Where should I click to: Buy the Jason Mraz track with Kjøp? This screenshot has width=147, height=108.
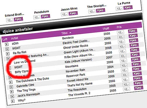73,13
